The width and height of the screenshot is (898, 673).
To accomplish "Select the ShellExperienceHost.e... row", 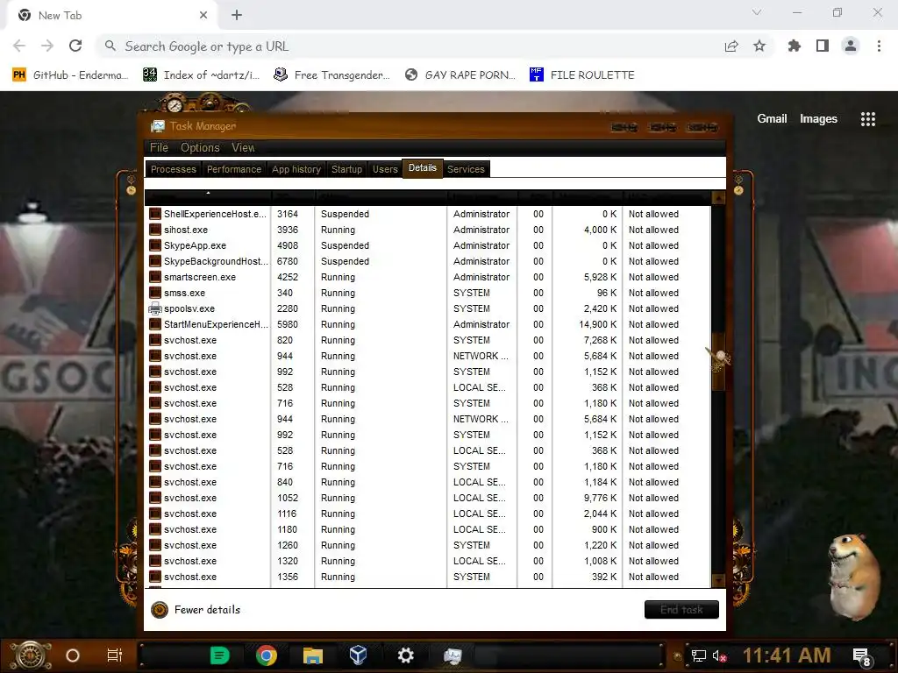I will coord(427,214).
